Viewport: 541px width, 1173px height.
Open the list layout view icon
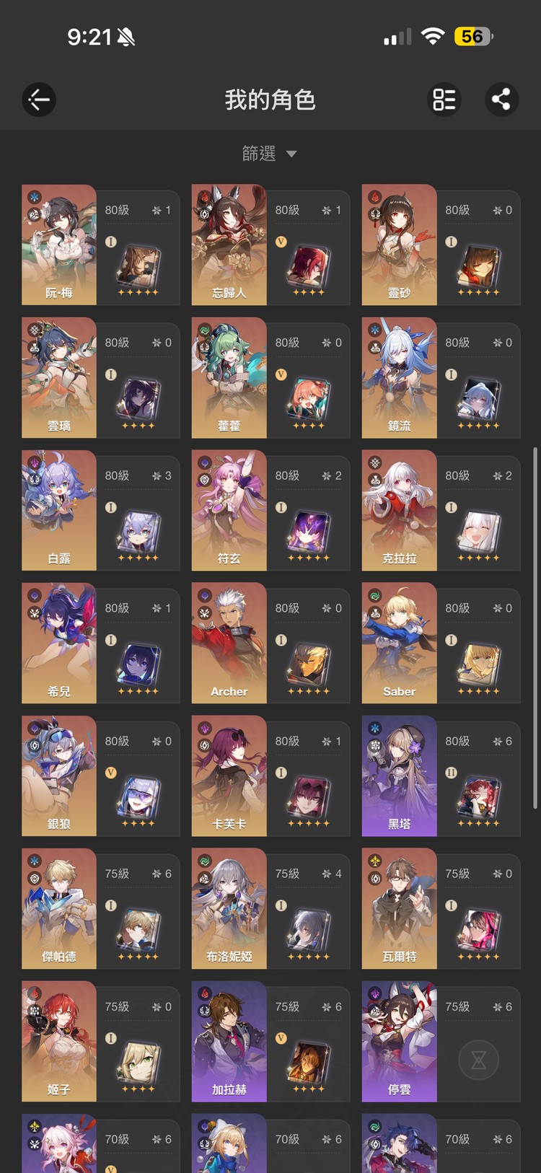point(444,100)
